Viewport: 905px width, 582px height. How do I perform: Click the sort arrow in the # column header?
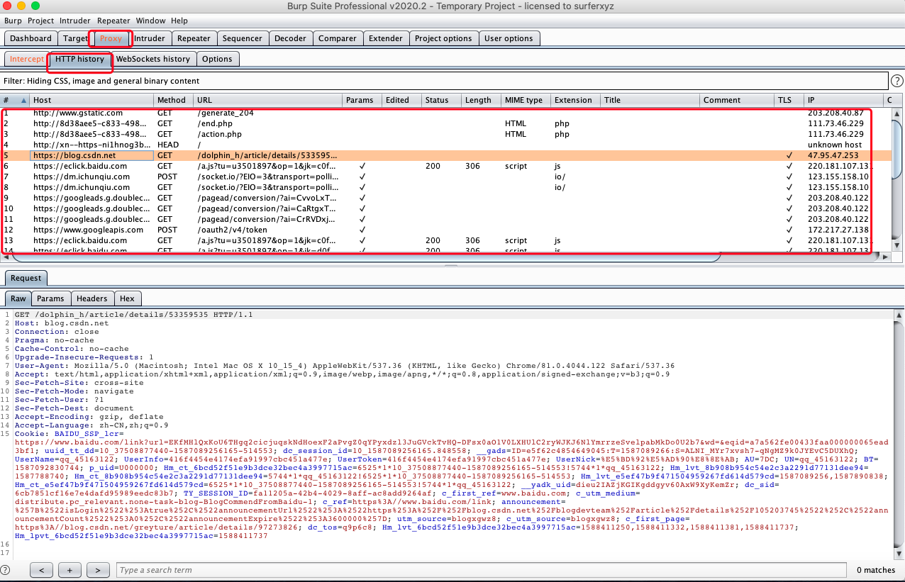pos(23,100)
